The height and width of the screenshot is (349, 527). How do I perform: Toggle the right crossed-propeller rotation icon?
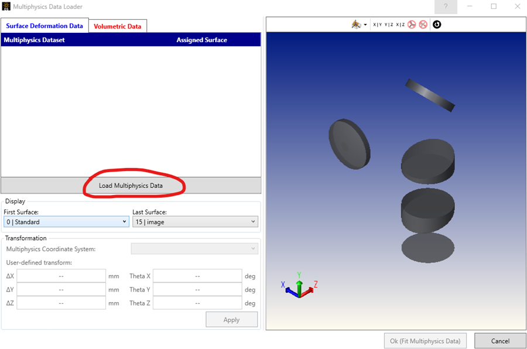423,25
